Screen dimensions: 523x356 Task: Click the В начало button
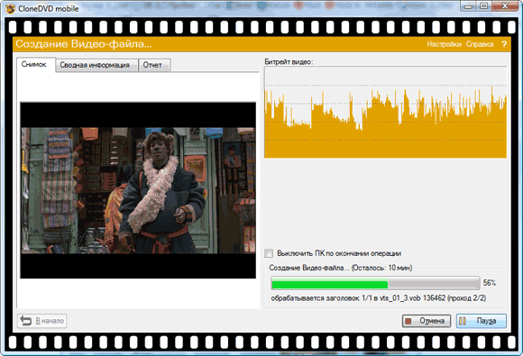coord(42,321)
